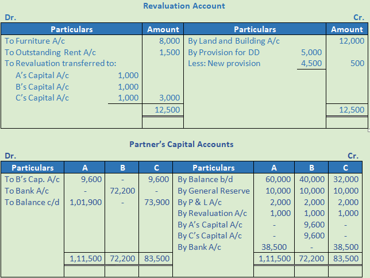Click credit total 83,500 for C
Viewport: 370px width, 278px height.
346,259
